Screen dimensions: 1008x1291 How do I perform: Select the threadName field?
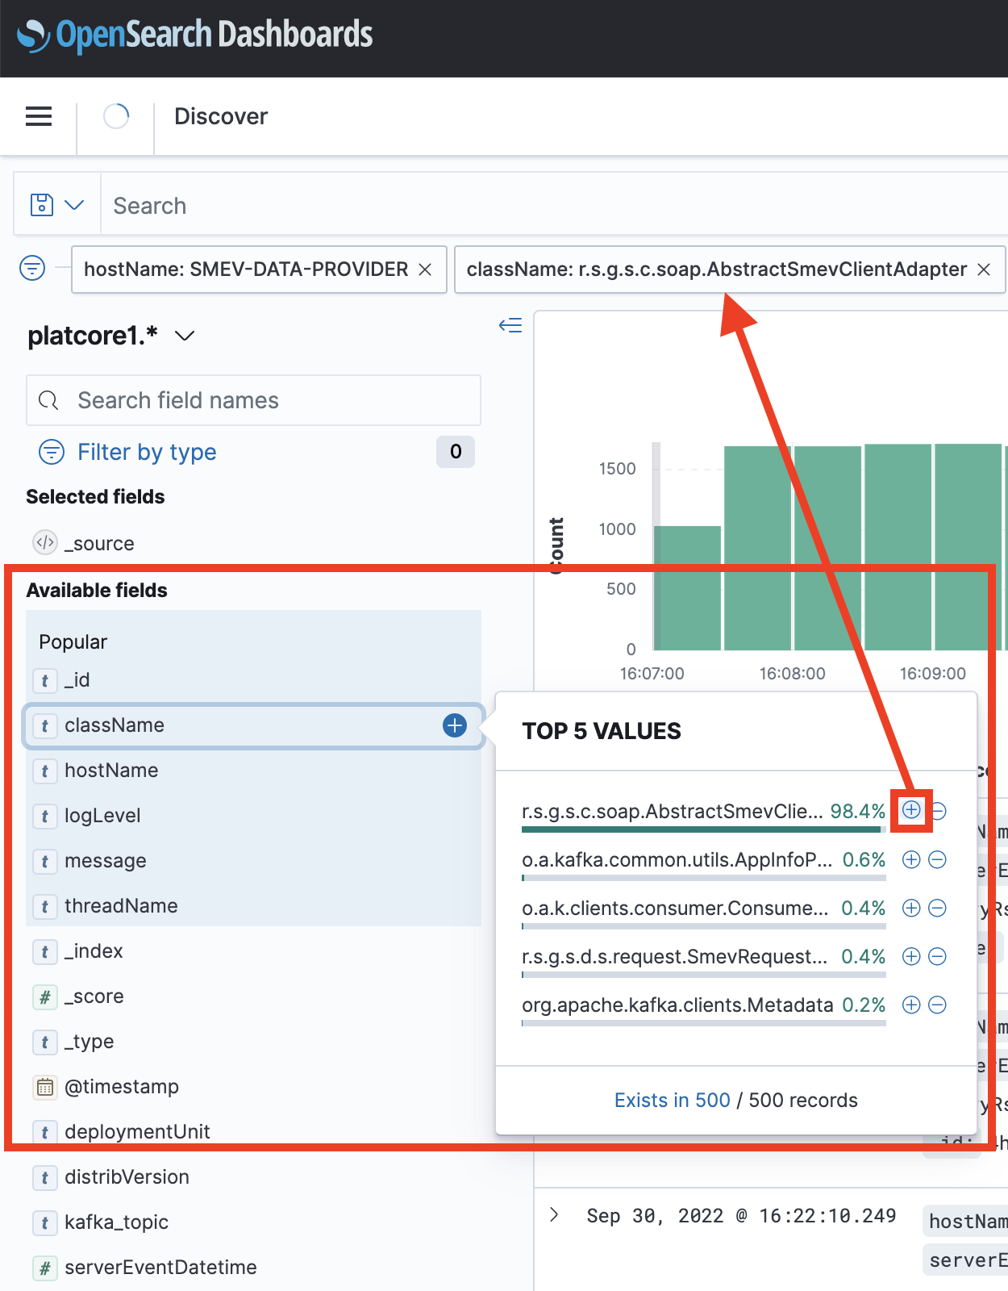click(121, 906)
